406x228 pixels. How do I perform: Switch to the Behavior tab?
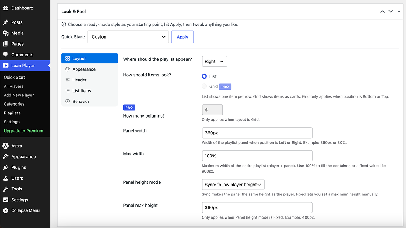pyautogui.click(x=90, y=101)
